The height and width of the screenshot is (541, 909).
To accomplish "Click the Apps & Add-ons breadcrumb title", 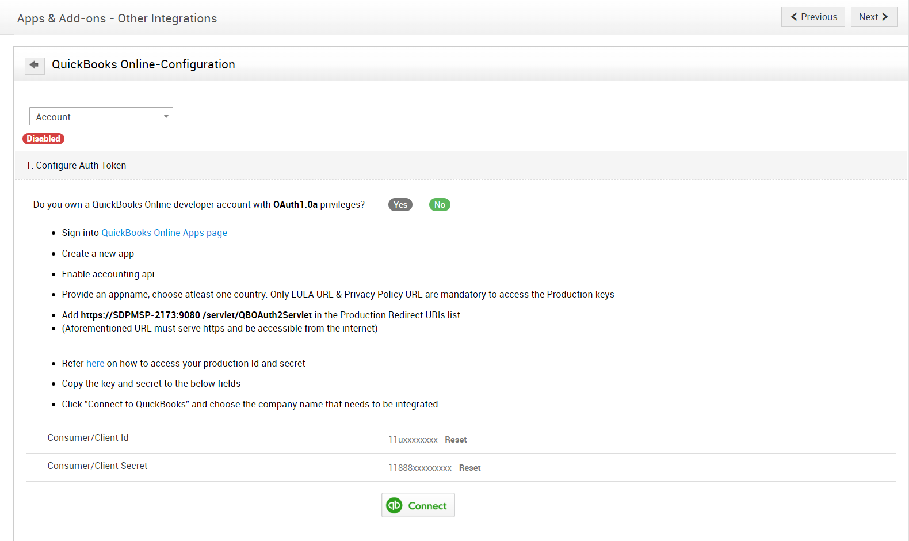I will click(117, 18).
